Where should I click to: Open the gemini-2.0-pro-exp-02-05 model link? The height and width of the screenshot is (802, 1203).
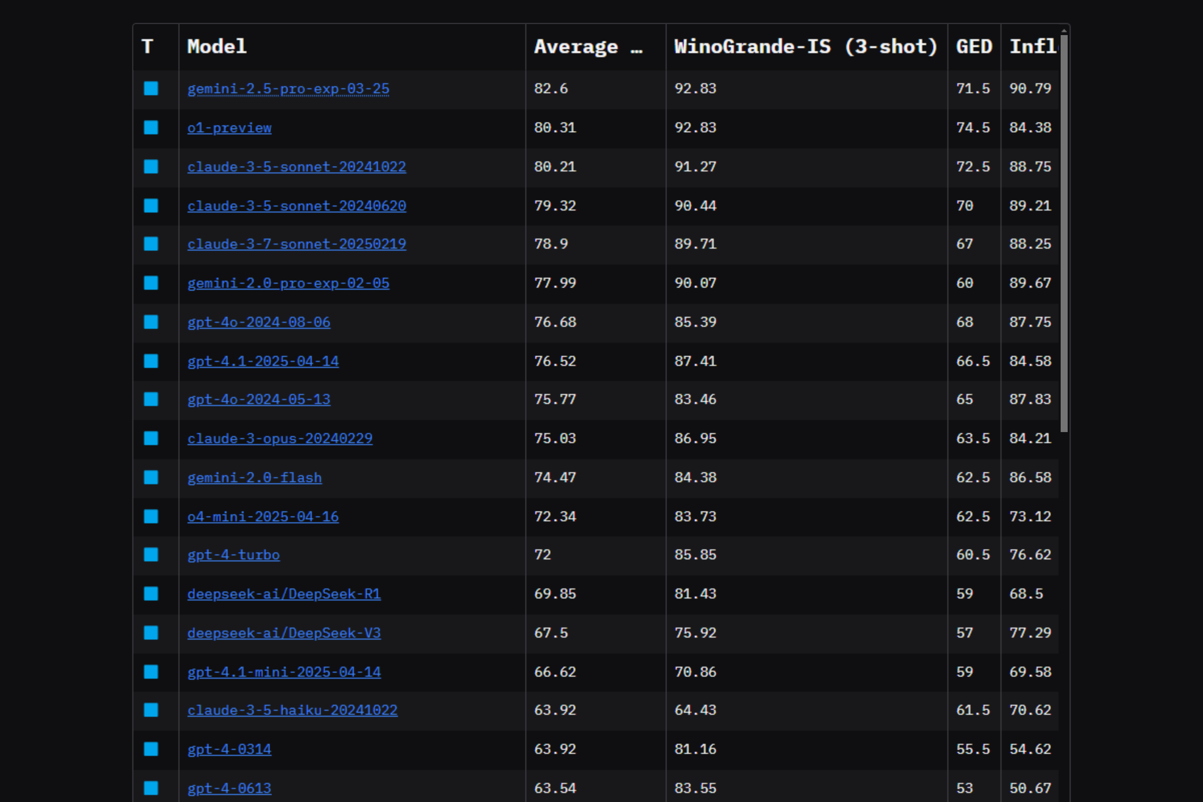(289, 283)
